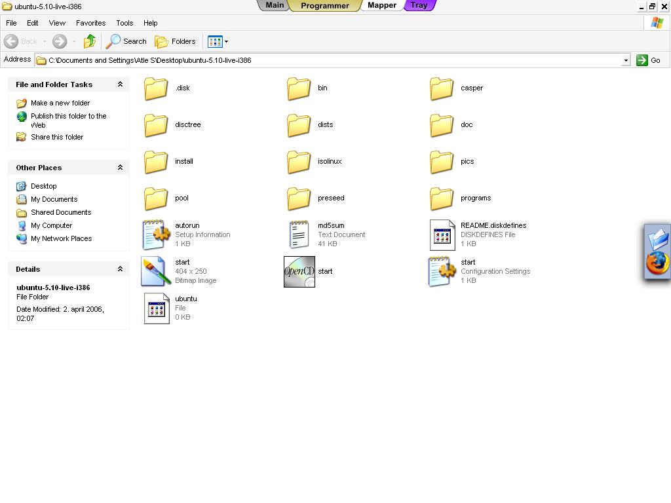This screenshot has width=671, height=503.
Task: Collapse the Other Places panel
Action: point(121,167)
